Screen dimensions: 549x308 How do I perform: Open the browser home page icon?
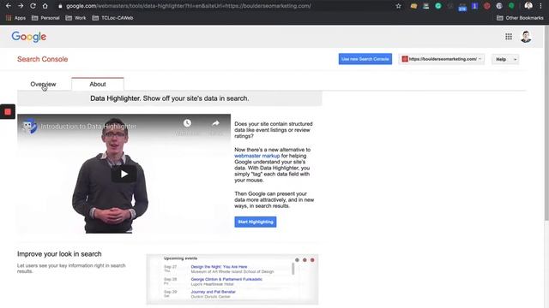pos(45,6)
